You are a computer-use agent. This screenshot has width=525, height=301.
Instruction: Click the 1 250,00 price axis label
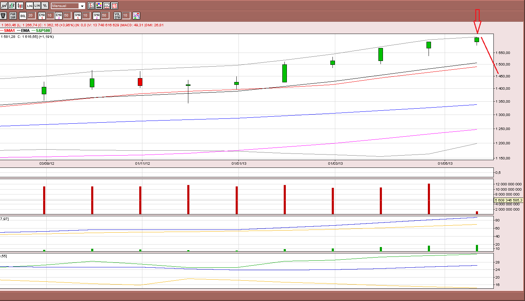503,129
